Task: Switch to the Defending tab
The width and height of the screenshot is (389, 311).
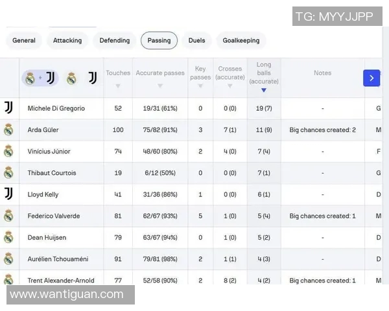Action: coord(115,40)
